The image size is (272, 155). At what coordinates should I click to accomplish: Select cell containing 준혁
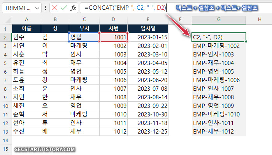pos(26,114)
